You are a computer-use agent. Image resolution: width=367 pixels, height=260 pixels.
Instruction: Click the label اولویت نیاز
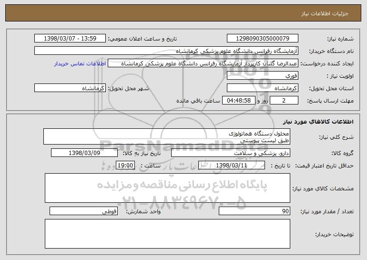[340, 76]
